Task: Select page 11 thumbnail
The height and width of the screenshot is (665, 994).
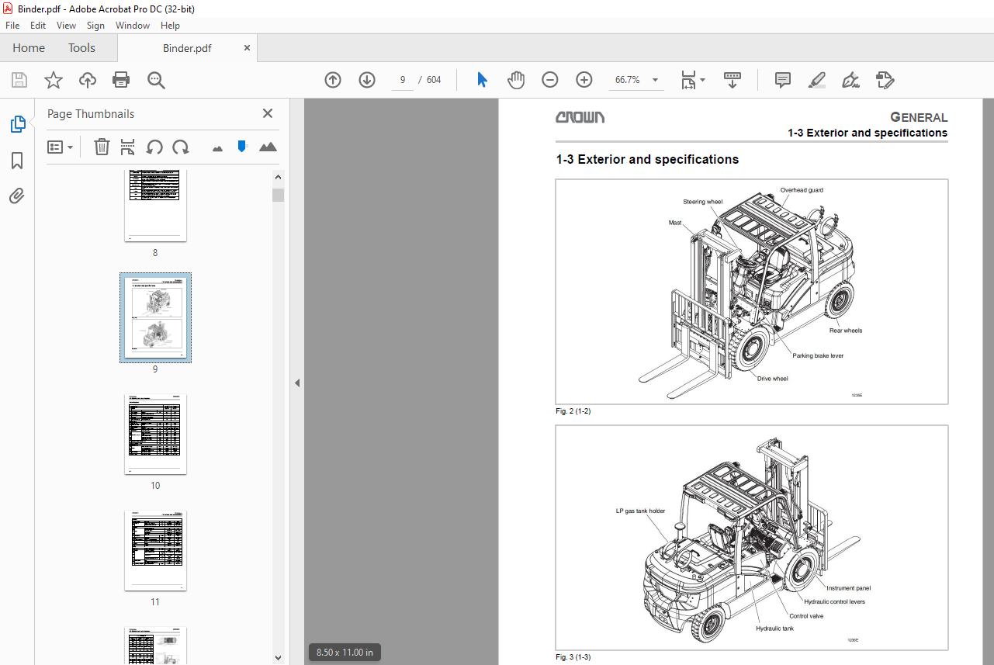Action: [155, 550]
